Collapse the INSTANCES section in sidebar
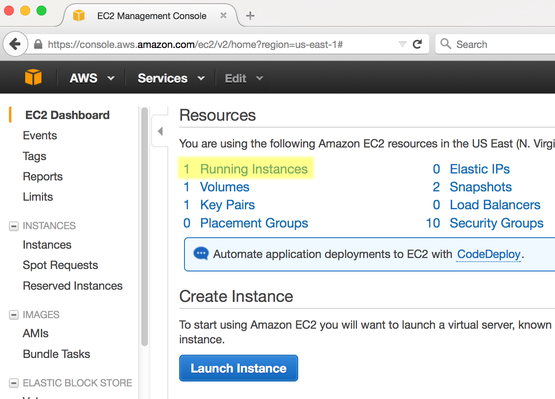The image size is (555, 399). (14, 226)
